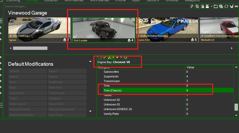The image size is (239, 133).
Task: Switch to the Clothing tab
Action: click(x=13, y=1)
